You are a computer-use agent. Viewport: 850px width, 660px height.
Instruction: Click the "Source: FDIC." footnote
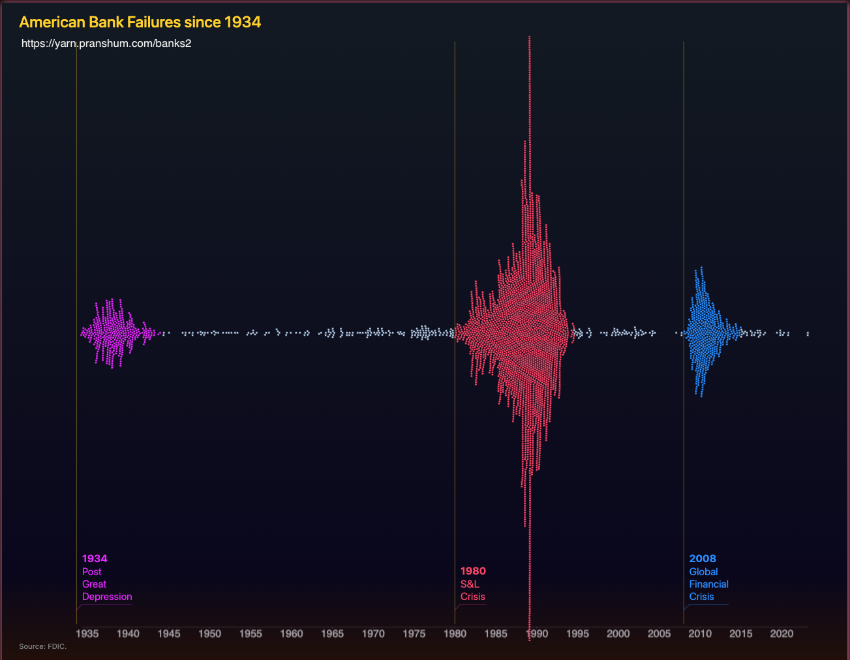43,646
